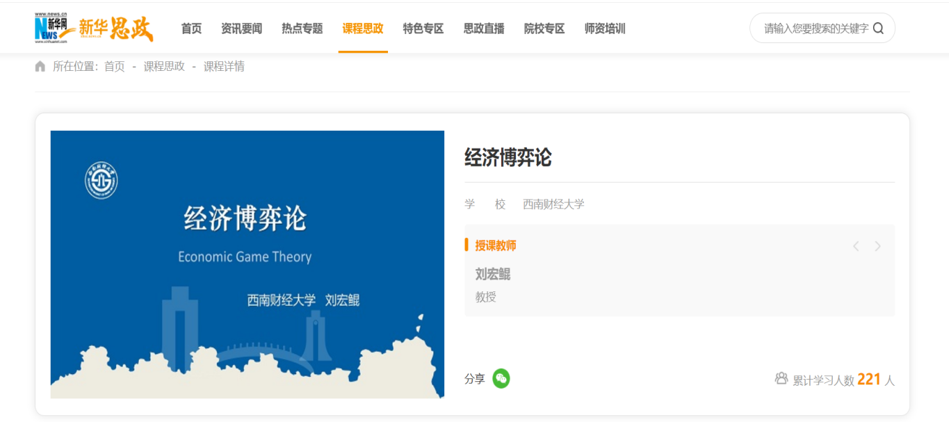Click the Xinhua News logo
Image resolution: width=949 pixels, height=422 pixels.
pos(54,28)
